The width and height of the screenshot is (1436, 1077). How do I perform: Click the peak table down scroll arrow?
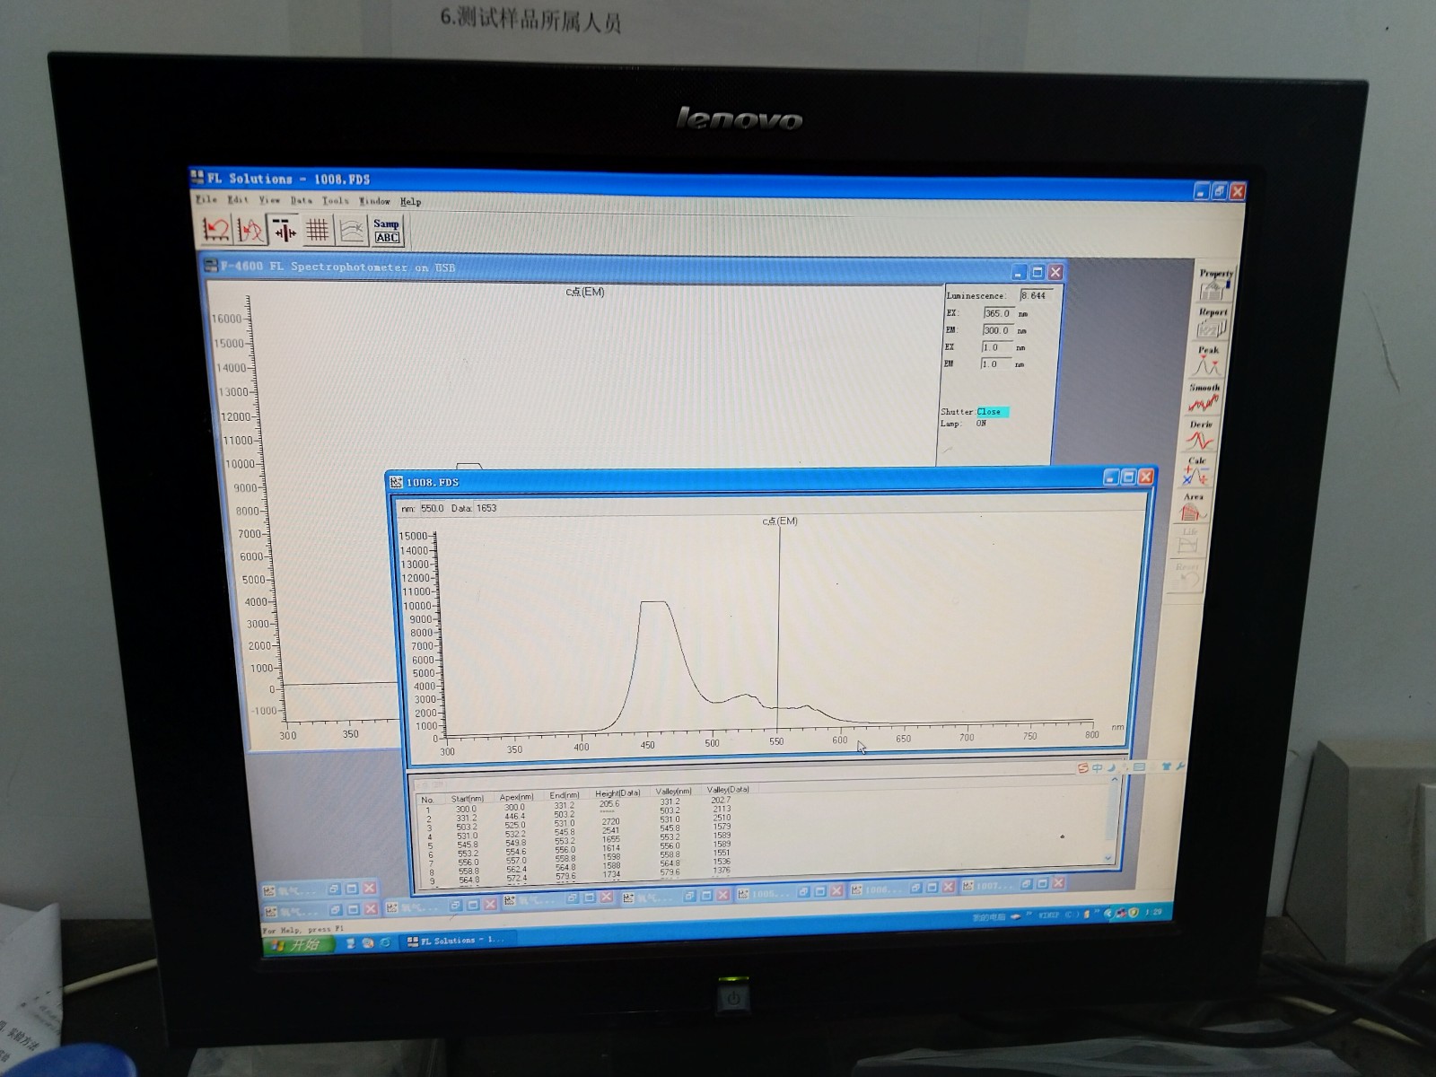tap(1108, 858)
